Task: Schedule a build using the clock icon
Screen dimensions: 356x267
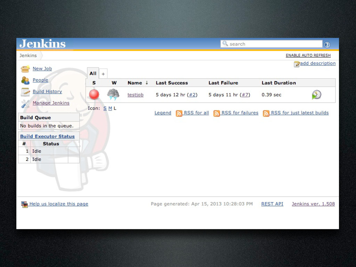Action: (316, 95)
